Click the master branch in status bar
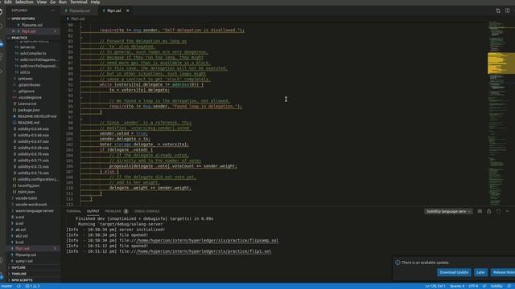The image size is (515, 289). [6, 286]
